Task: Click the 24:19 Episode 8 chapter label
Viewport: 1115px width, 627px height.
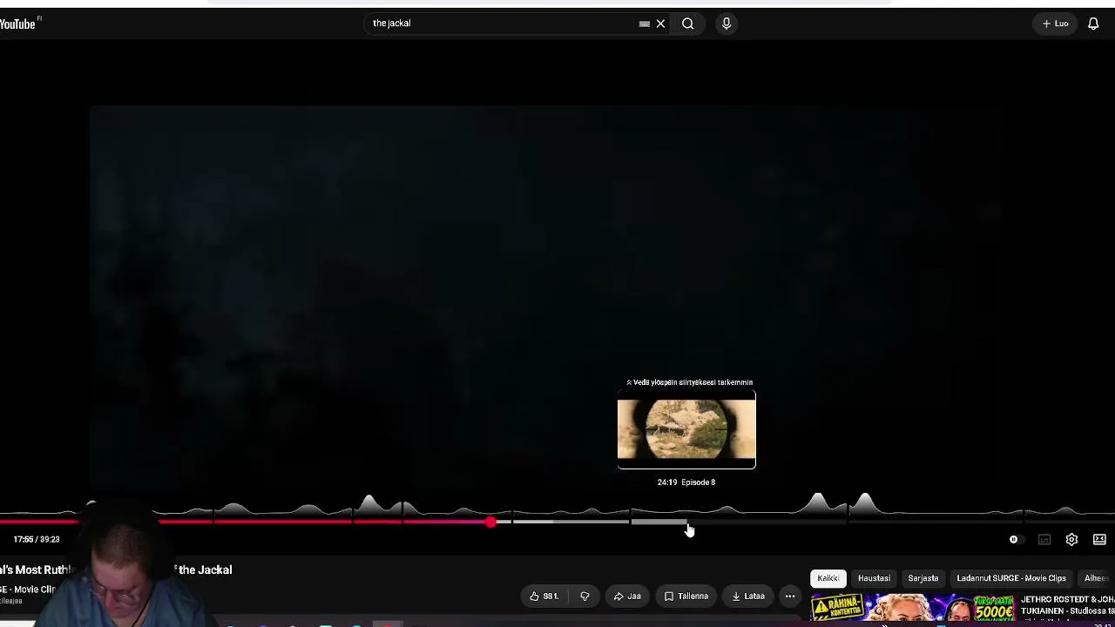Action: pos(686,482)
